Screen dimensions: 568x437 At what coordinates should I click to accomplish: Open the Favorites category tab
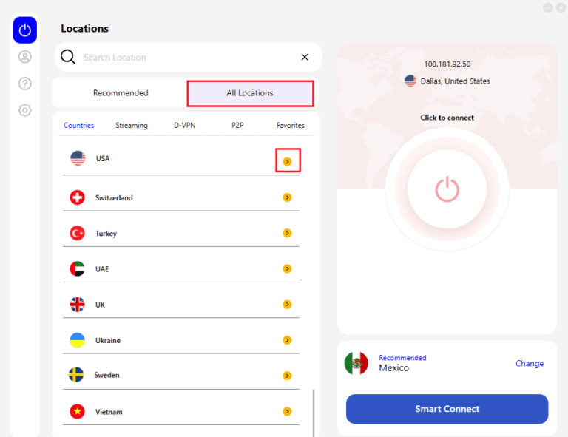(x=291, y=125)
